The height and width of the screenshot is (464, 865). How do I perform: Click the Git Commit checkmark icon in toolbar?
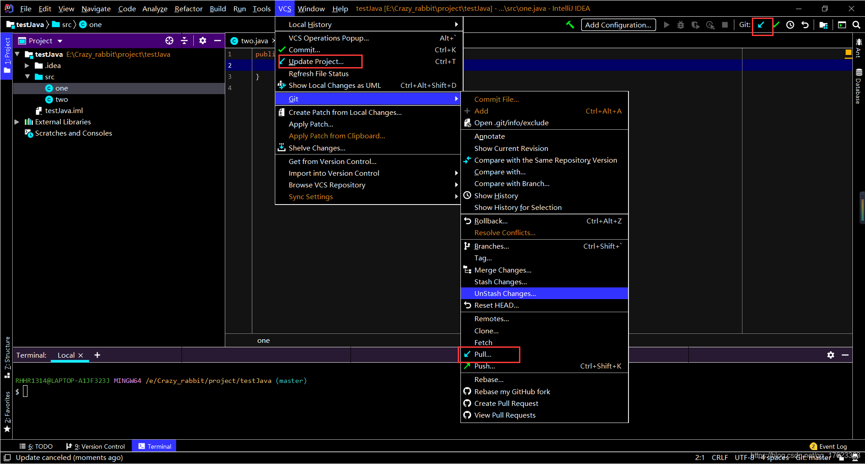[x=777, y=25]
